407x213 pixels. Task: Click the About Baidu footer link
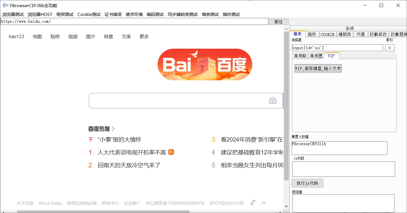(50, 203)
